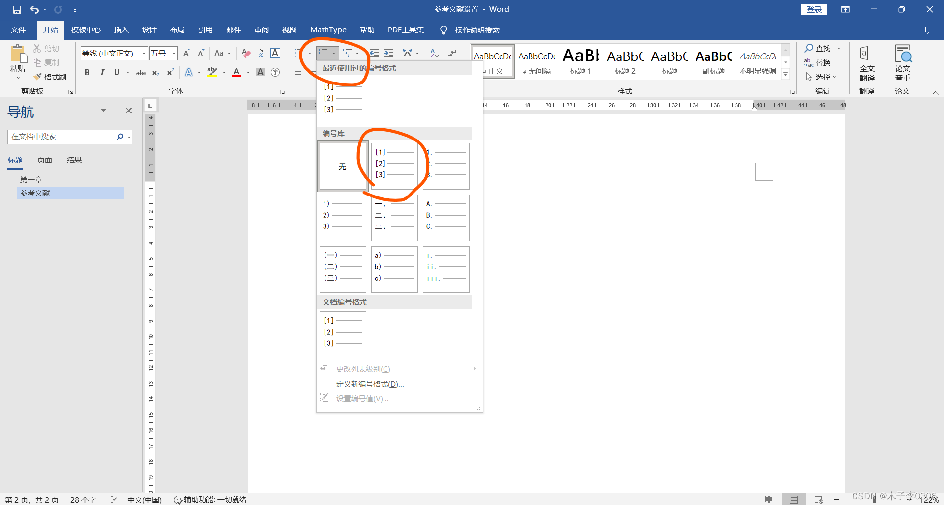944x505 pixels.
Task: Toggle strikethrough (abc) formatting
Action: (x=141, y=72)
